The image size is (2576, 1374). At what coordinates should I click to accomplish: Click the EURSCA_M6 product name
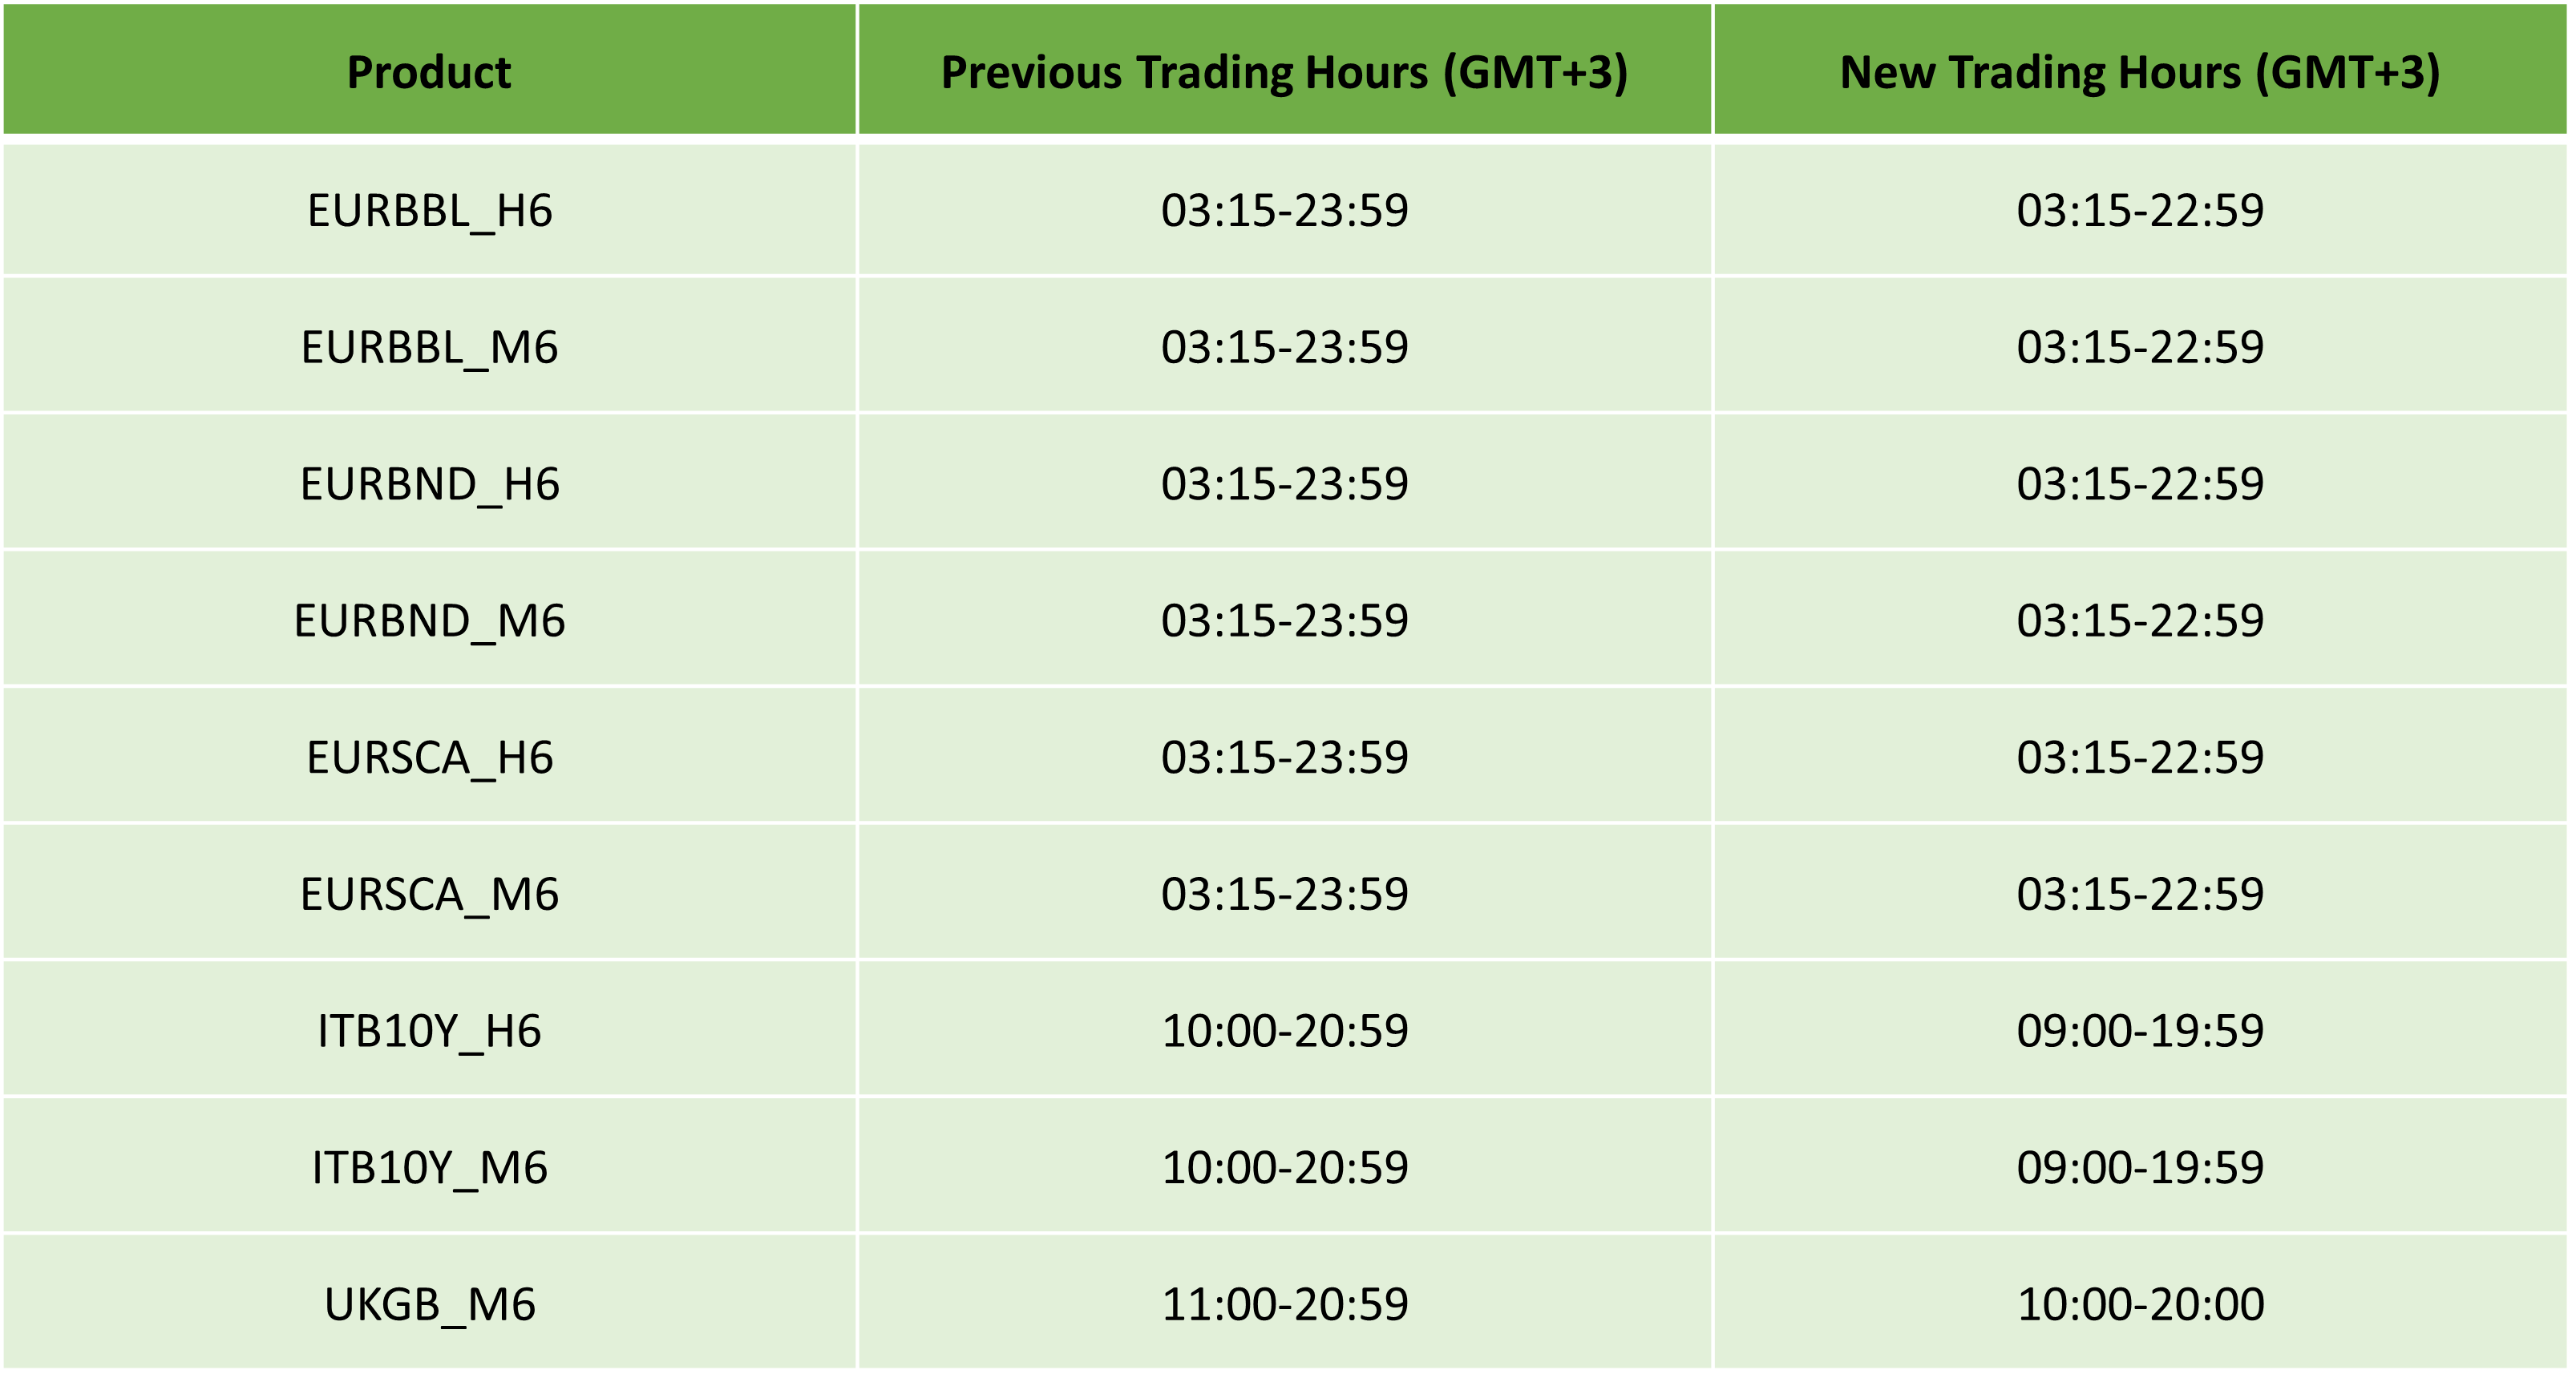pos(429,895)
